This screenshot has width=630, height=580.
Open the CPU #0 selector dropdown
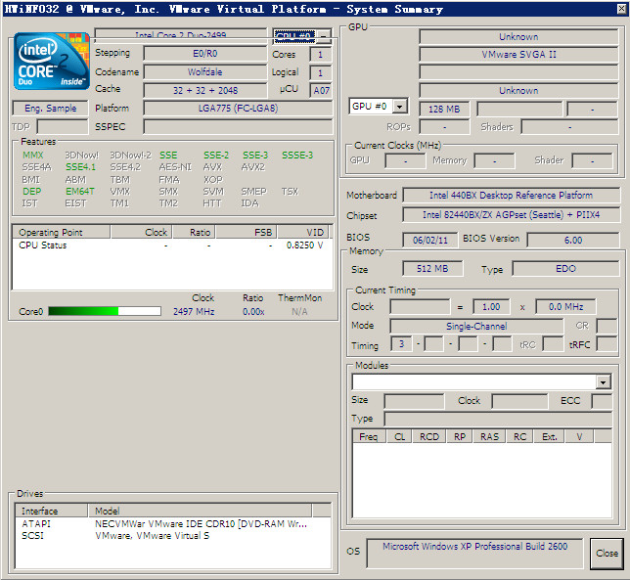tap(324, 37)
